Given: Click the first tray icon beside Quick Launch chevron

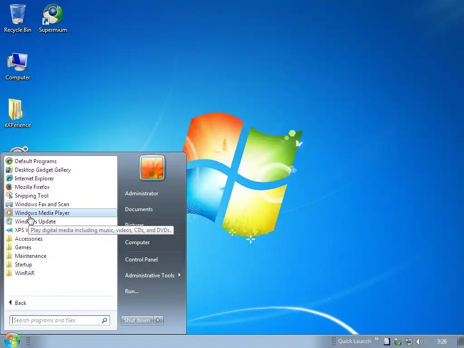Looking at the screenshot, I should click(x=387, y=342).
